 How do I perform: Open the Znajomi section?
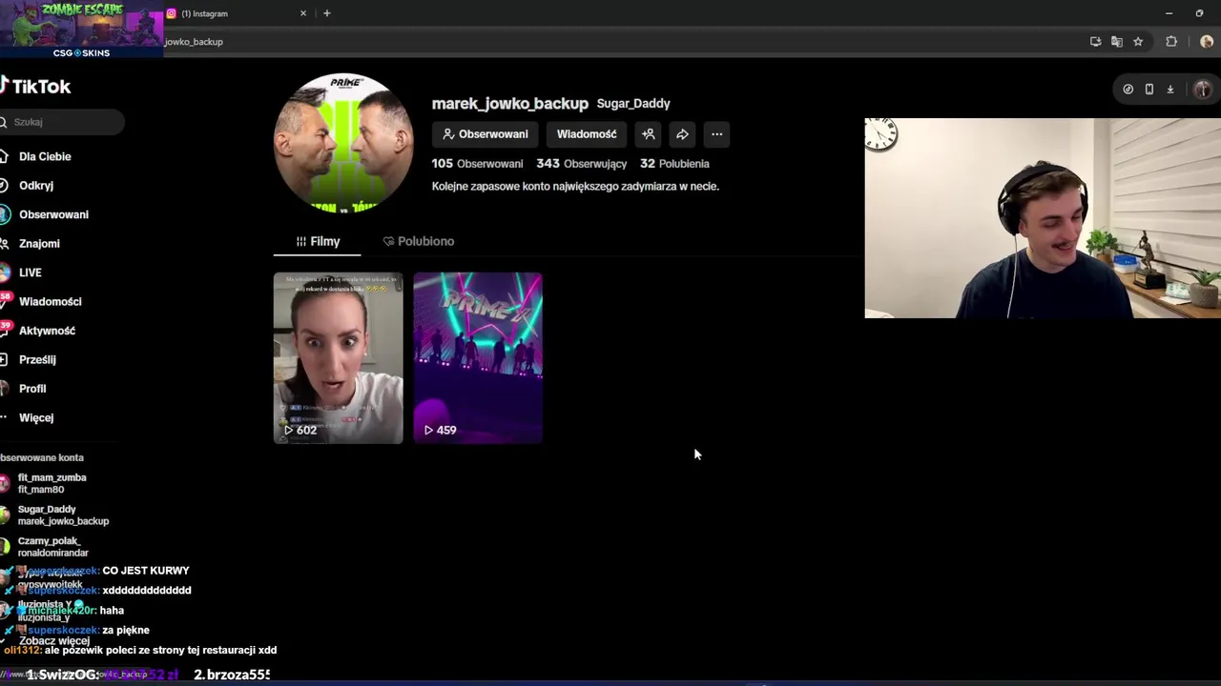point(39,244)
